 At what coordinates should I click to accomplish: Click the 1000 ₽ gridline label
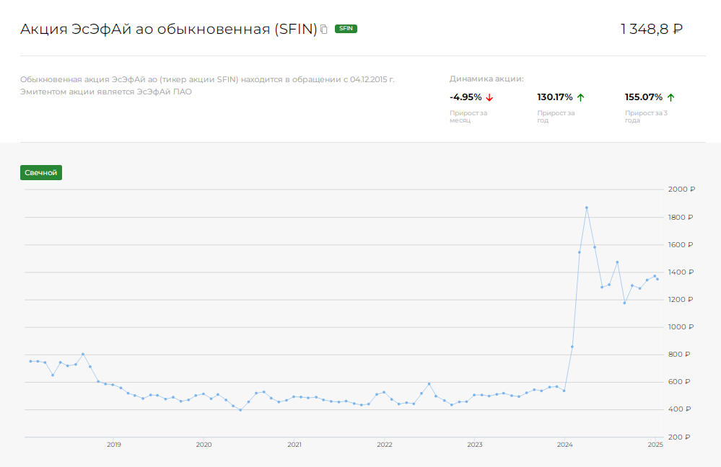coord(681,326)
